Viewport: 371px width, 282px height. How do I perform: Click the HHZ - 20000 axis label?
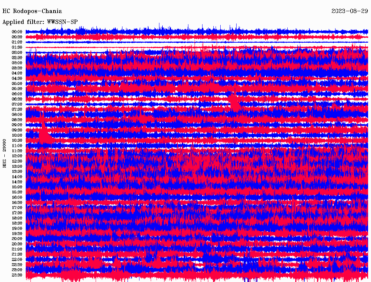[5, 153]
